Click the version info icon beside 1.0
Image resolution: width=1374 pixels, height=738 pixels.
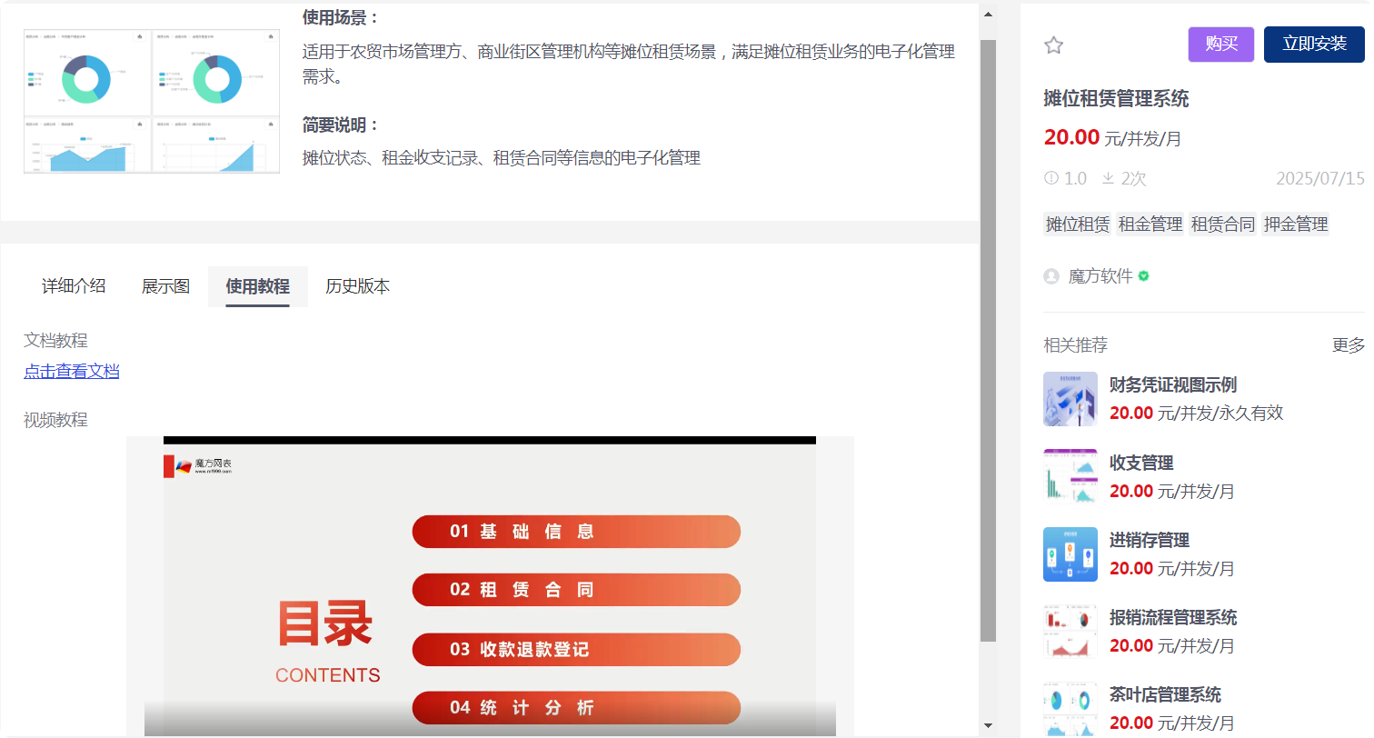point(1051,178)
